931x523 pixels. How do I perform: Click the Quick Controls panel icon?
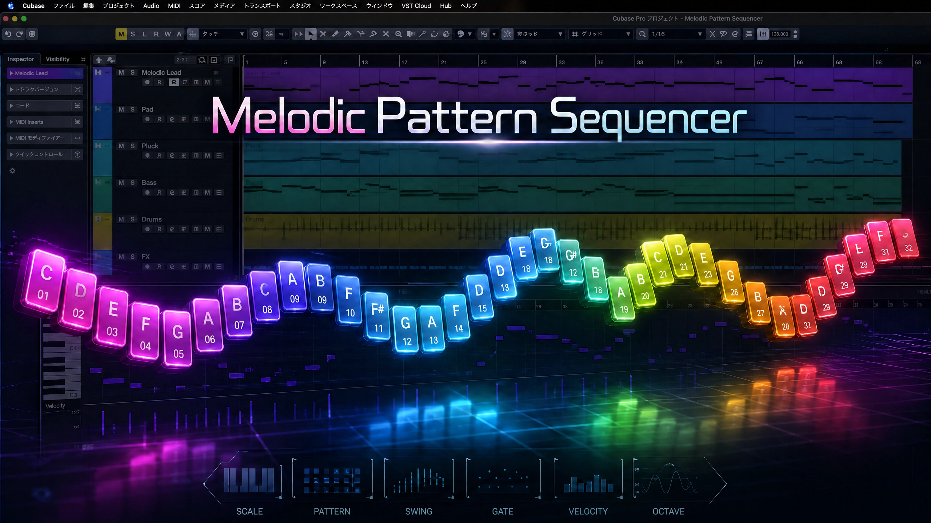(77, 155)
